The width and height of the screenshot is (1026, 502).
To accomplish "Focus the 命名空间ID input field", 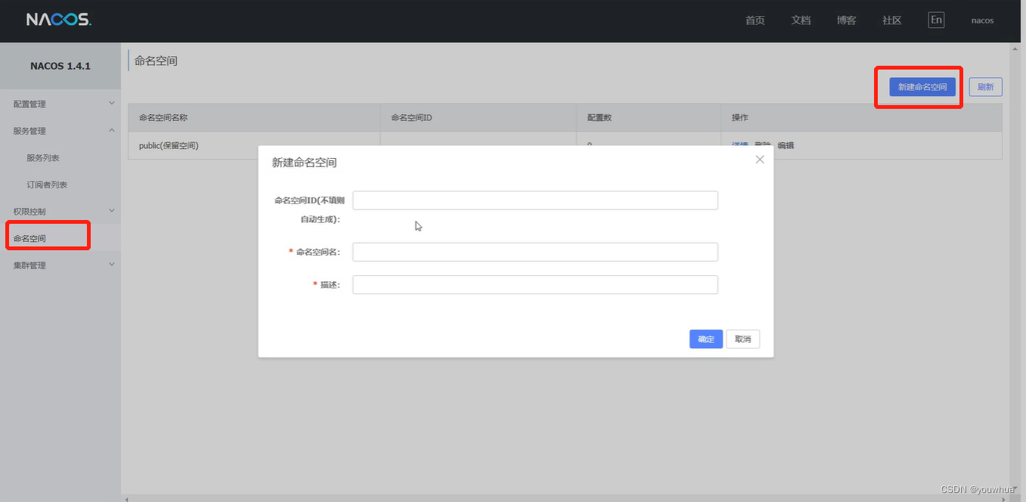I will (535, 200).
